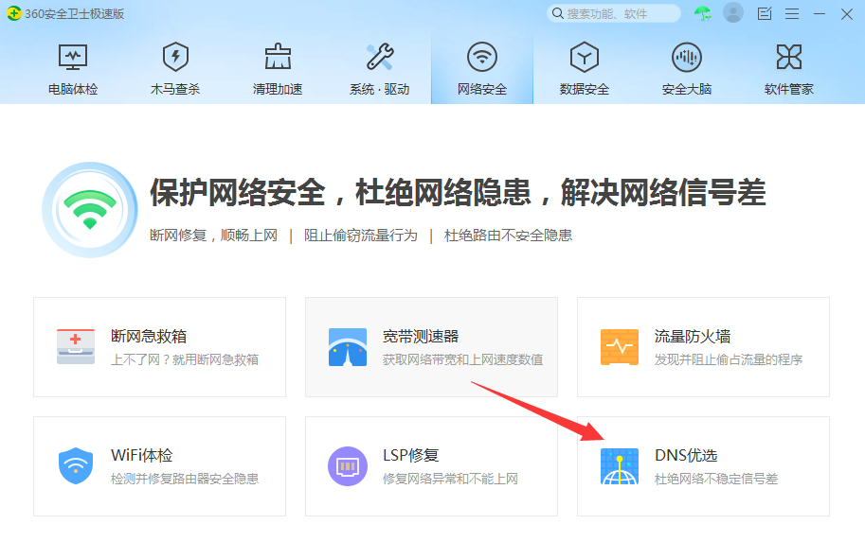Image resolution: width=865 pixels, height=542 pixels.
Task: Click the 断网急救箱 first-aid kit icon
Action: 76,347
